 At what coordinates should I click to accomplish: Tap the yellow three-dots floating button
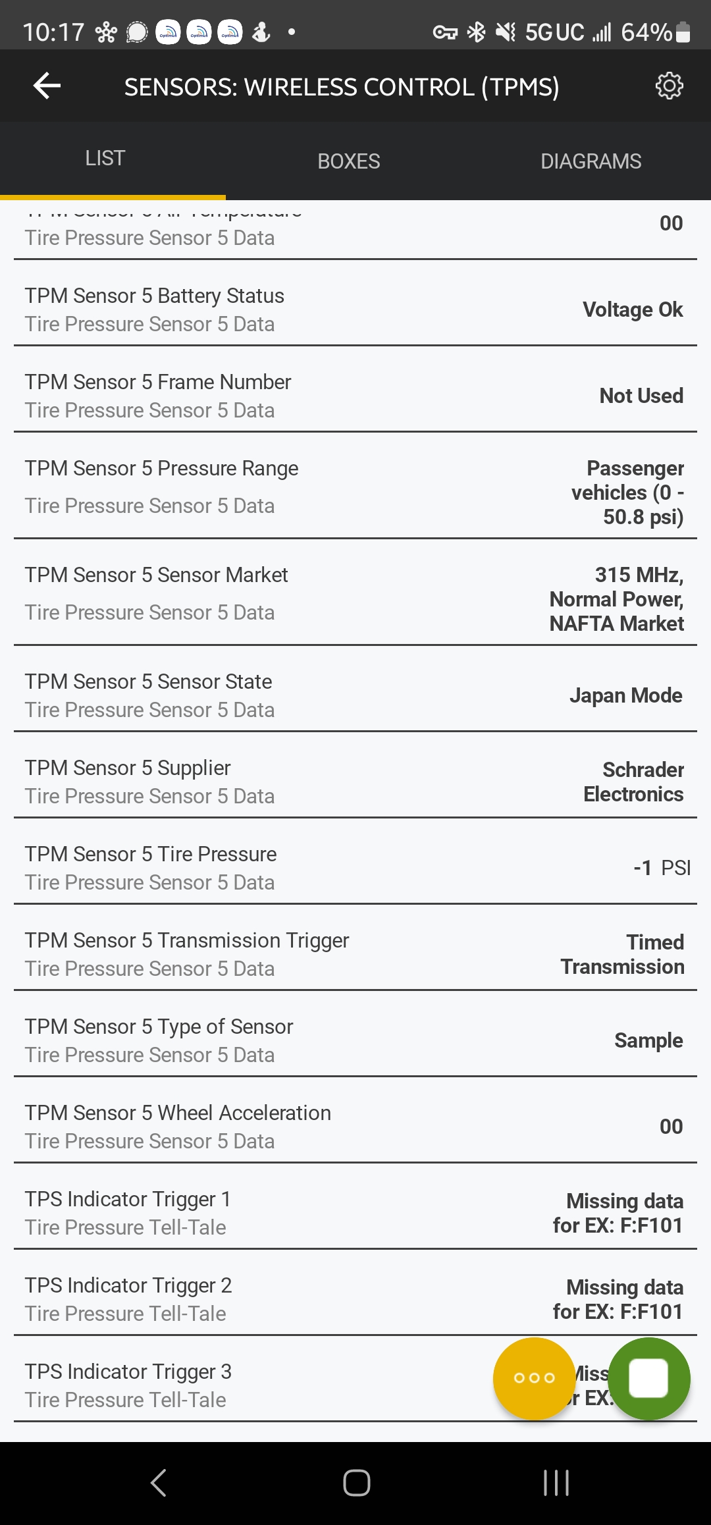(x=534, y=1378)
